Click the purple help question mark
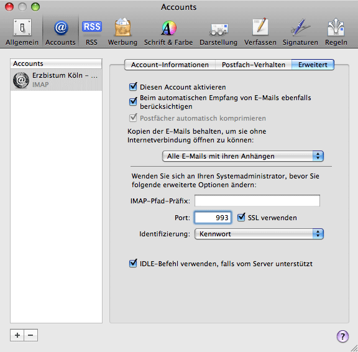 tap(342, 336)
